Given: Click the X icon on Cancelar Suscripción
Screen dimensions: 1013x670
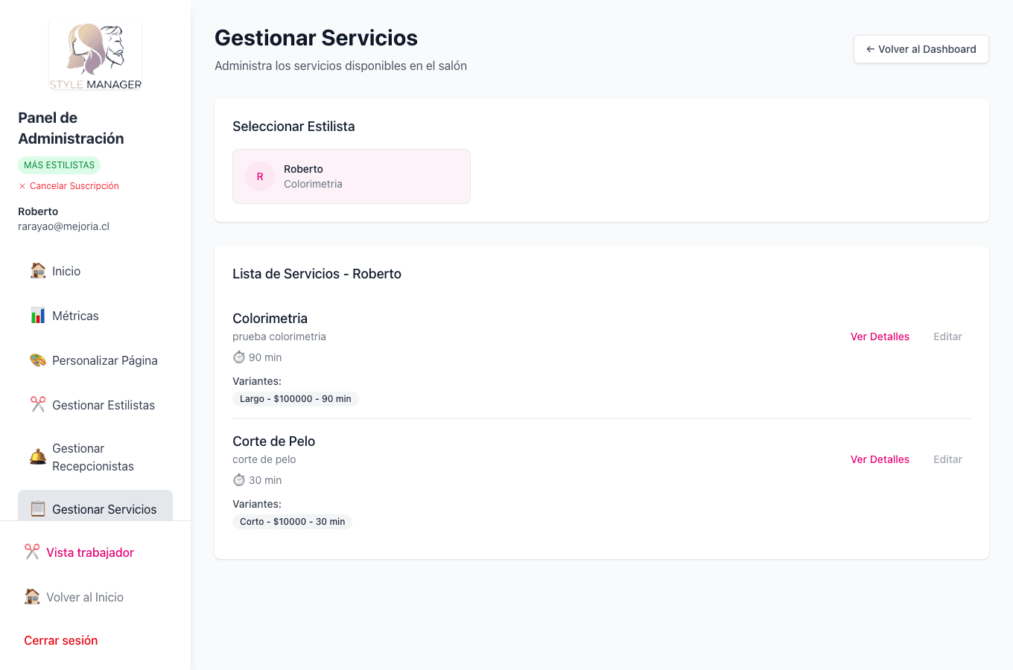Looking at the screenshot, I should click(x=22, y=185).
